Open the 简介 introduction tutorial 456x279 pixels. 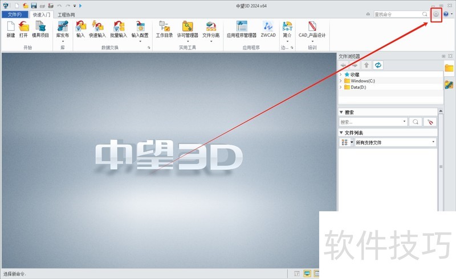point(287,29)
